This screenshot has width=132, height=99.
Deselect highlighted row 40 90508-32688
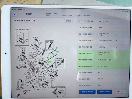click(x=103, y=60)
